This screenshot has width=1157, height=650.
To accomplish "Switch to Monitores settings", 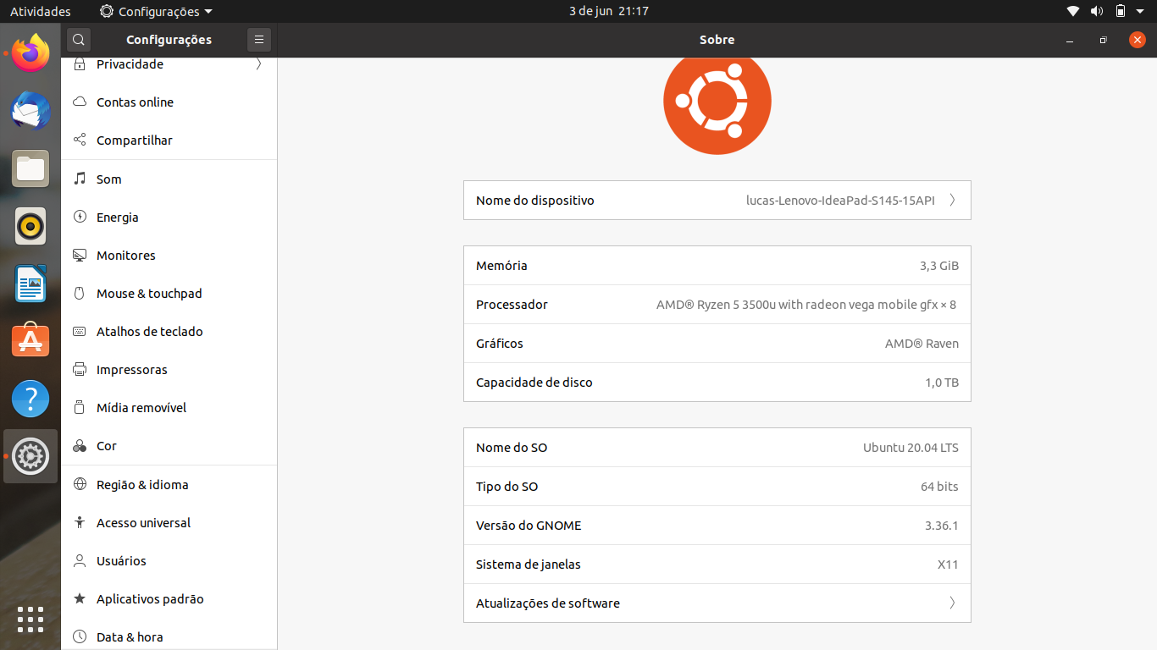I will pos(169,256).
